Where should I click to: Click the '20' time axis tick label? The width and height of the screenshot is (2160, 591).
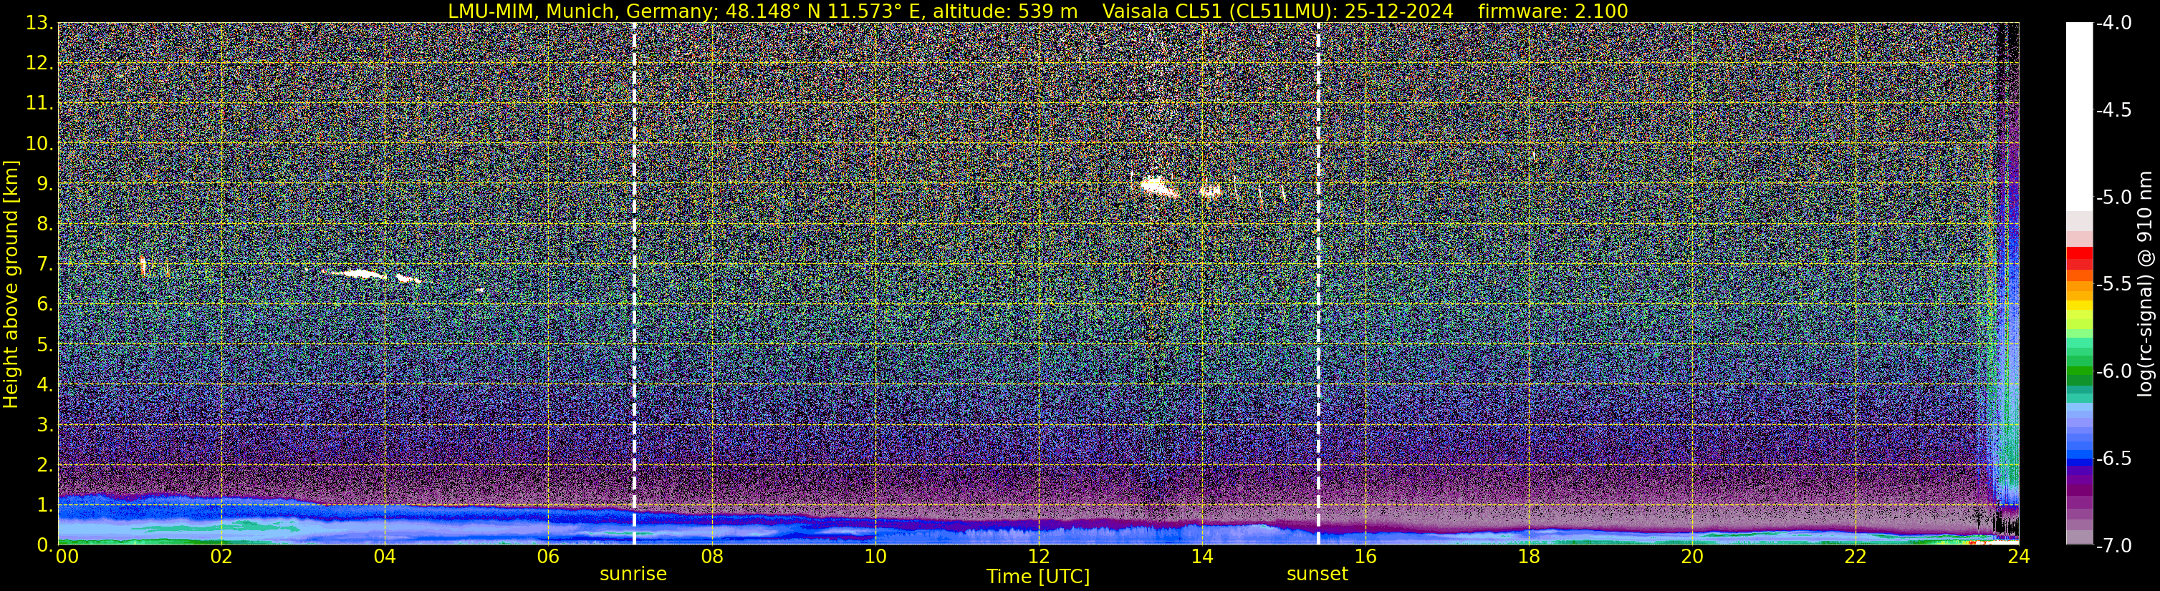(1693, 557)
